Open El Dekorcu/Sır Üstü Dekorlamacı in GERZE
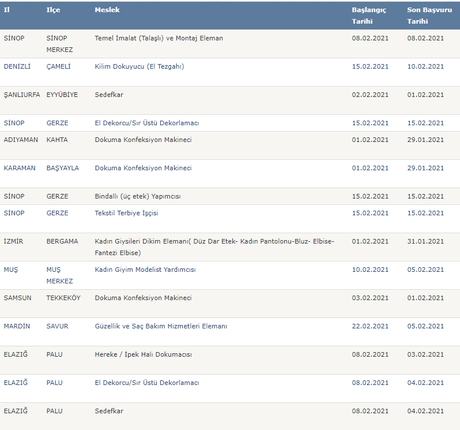 146,123
